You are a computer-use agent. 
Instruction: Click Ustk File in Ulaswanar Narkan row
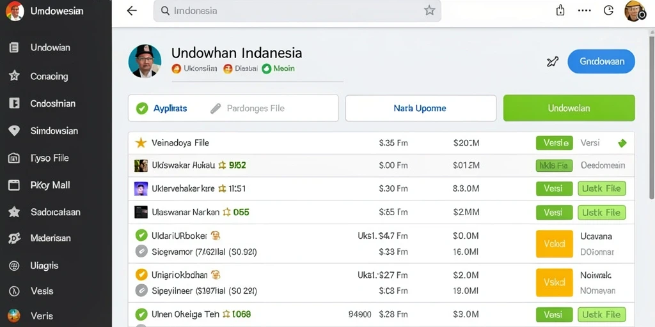tap(601, 213)
